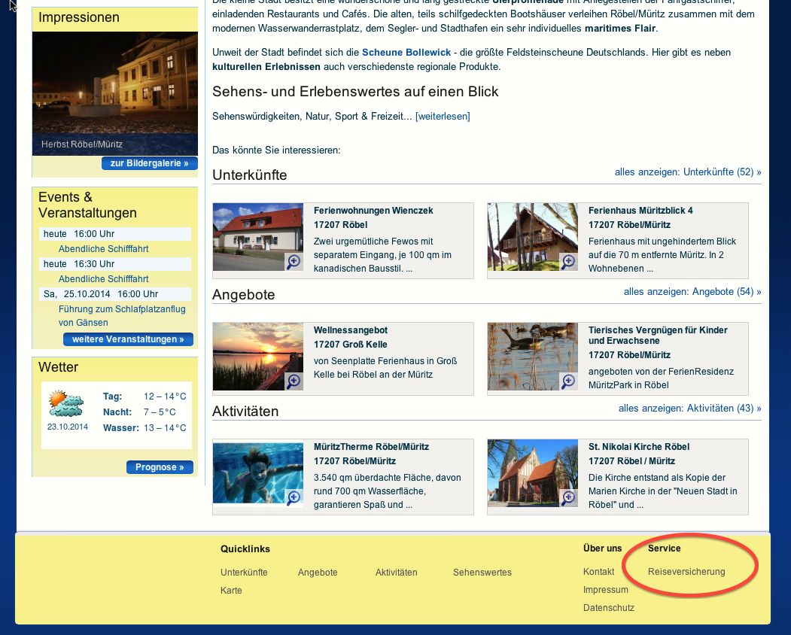Follow the 'Scheune Bollewick' link
Image resolution: width=791 pixels, height=635 pixels.
pyautogui.click(x=406, y=53)
